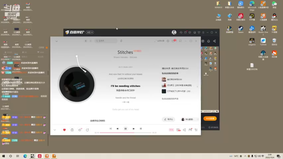Select Microsoft Edge desktop shortcut
Image resolution: width=283 pixels, height=159 pixels.
pyautogui.click(x=252, y=6)
